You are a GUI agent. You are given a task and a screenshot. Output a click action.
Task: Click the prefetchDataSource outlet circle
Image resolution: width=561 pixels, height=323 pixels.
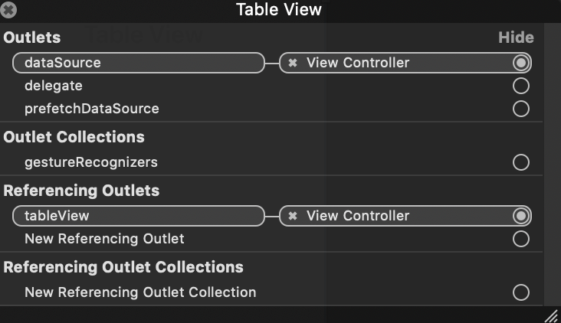[521, 109]
